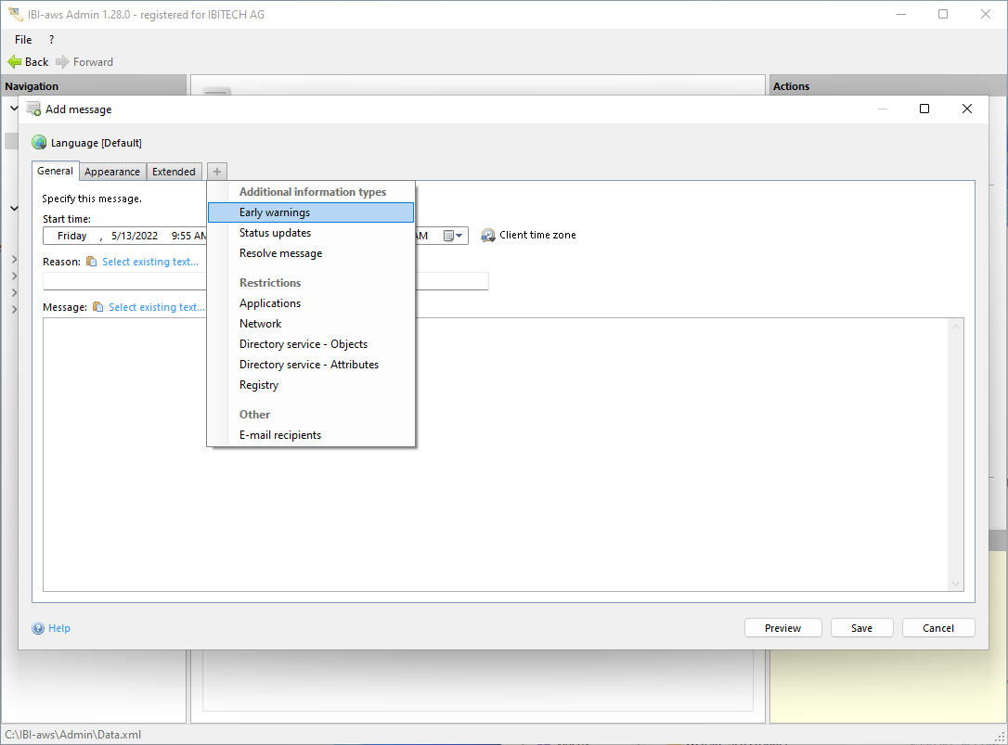The image size is (1008, 745).
Task: Choose Status updates menu entry
Action: 275,233
